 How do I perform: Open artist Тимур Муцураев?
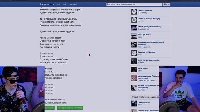click(x=144, y=47)
